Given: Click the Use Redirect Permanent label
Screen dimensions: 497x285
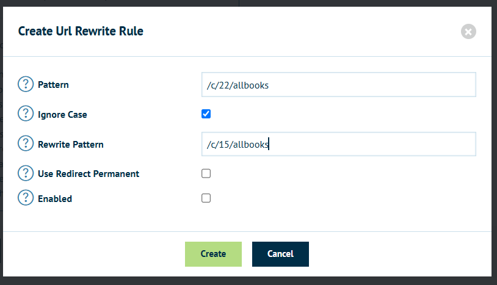Looking at the screenshot, I should point(89,174).
